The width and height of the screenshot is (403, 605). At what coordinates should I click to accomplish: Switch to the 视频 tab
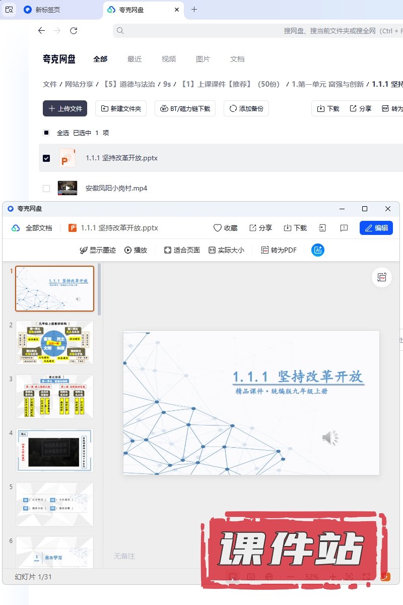pyautogui.click(x=169, y=59)
